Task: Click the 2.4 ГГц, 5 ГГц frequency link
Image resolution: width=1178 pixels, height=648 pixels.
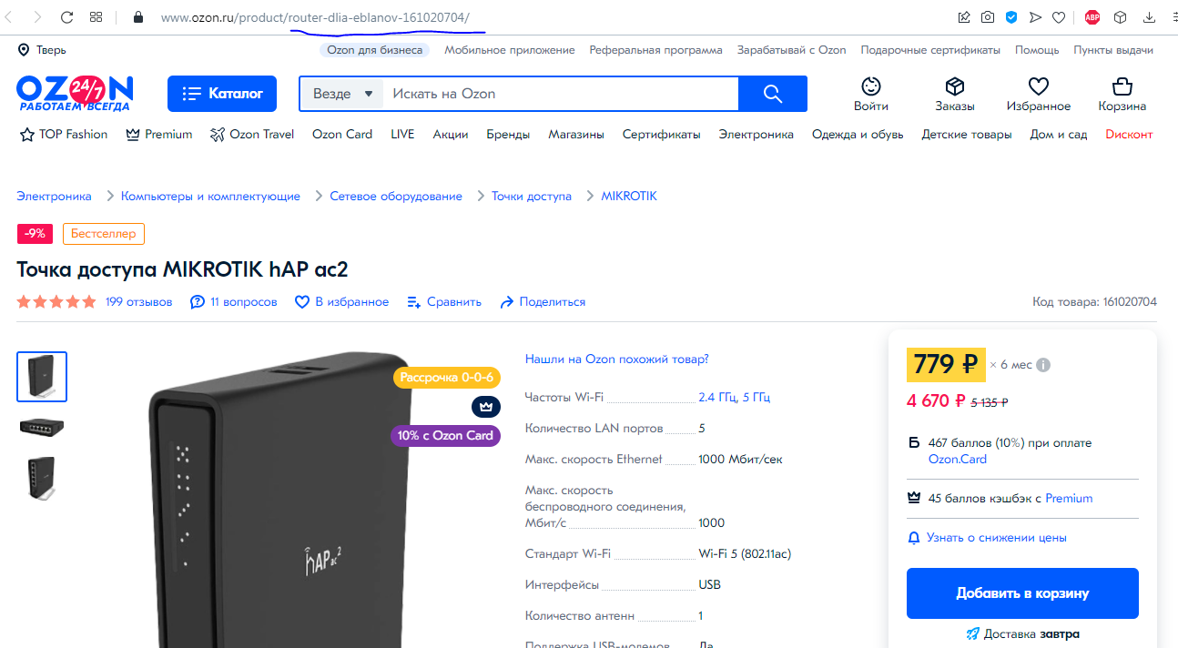Action: (735, 397)
